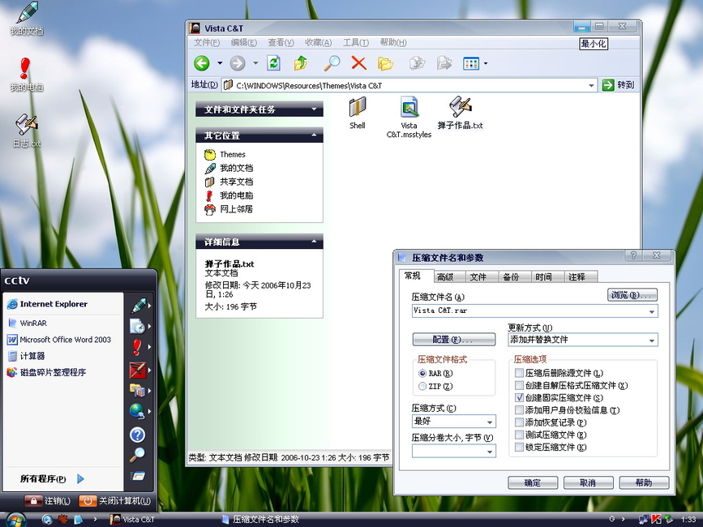The width and height of the screenshot is (703, 527).
Task: Collapse the 其它位置 panel
Action: [314, 135]
